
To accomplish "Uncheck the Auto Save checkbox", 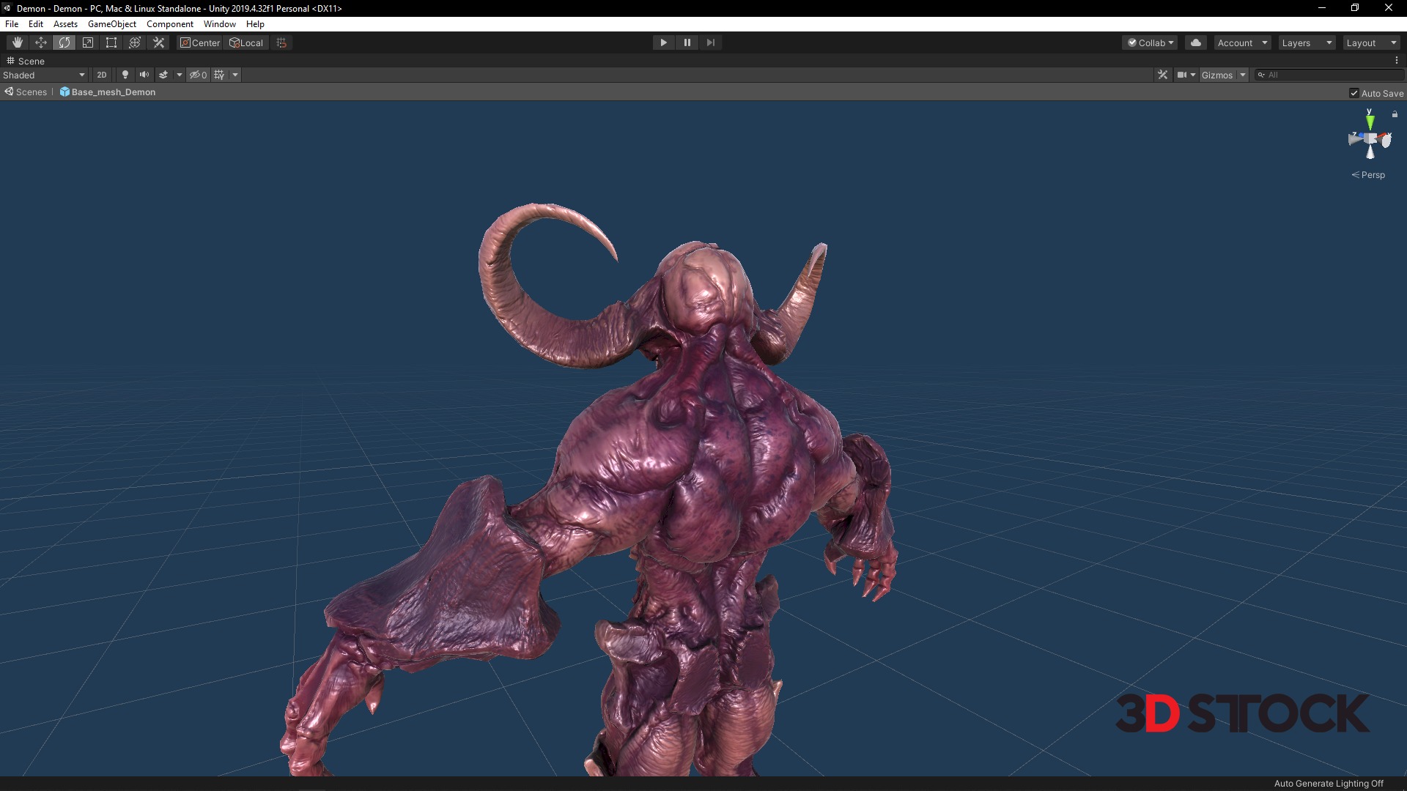I will pyautogui.click(x=1354, y=93).
